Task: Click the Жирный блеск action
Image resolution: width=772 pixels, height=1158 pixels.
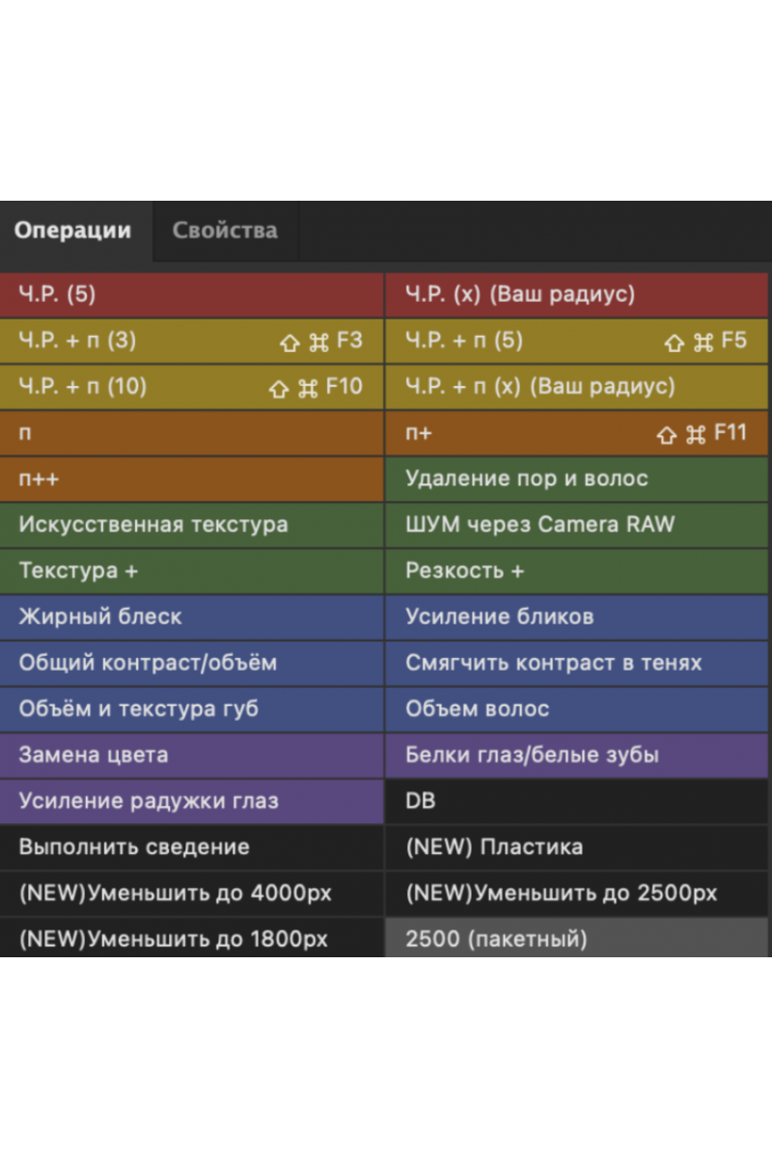Action: [191, 617]
